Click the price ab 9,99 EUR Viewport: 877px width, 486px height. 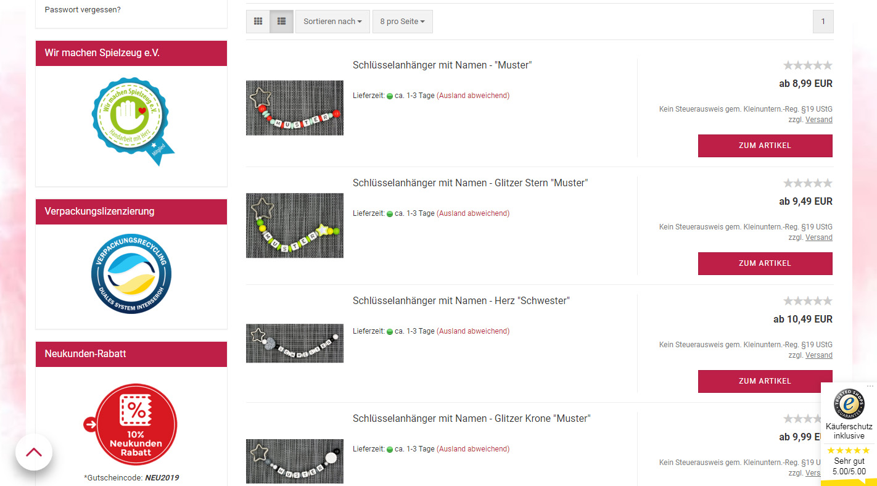pos(800,437)
